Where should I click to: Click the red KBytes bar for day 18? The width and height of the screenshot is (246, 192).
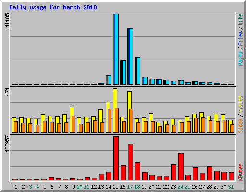click(137, 171)
